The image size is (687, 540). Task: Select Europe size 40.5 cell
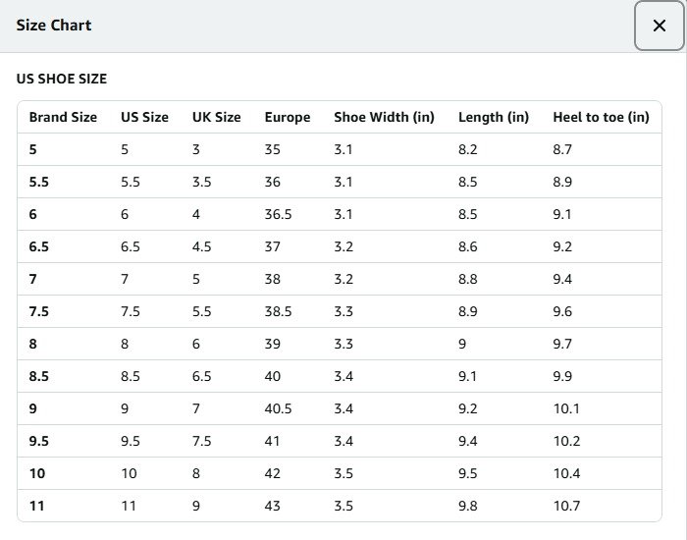tap(278, 408)
